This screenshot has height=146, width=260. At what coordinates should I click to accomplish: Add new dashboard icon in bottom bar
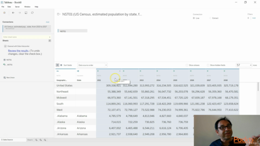coord(41,140)
